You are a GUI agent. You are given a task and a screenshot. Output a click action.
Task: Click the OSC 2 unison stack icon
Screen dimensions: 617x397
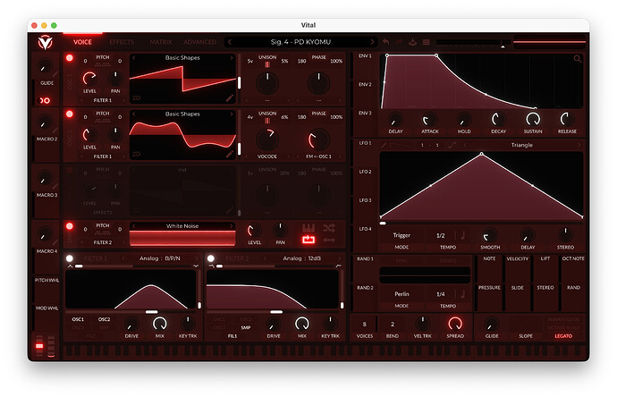click(267, 121)
